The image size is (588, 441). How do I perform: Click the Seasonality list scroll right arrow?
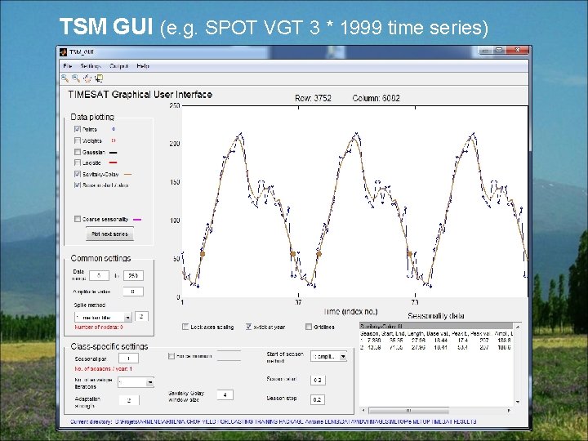pyautogui.click(x=509, y=410)
